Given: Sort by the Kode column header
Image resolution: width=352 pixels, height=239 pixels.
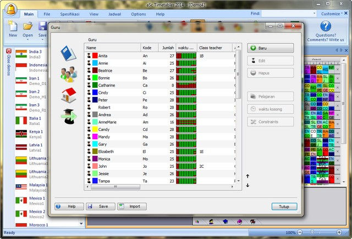Looking at the screenshot, I should click(x=150, y=48).
